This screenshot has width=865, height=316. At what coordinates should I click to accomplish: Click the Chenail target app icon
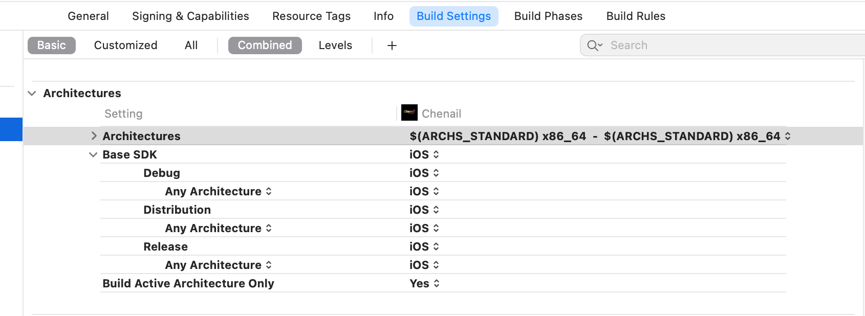(409, 112)
